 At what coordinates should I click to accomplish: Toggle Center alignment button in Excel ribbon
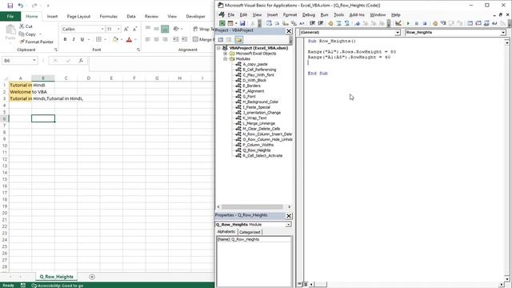coord(157,39)
